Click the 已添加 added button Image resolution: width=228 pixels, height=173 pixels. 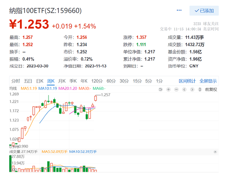[204, 11]
